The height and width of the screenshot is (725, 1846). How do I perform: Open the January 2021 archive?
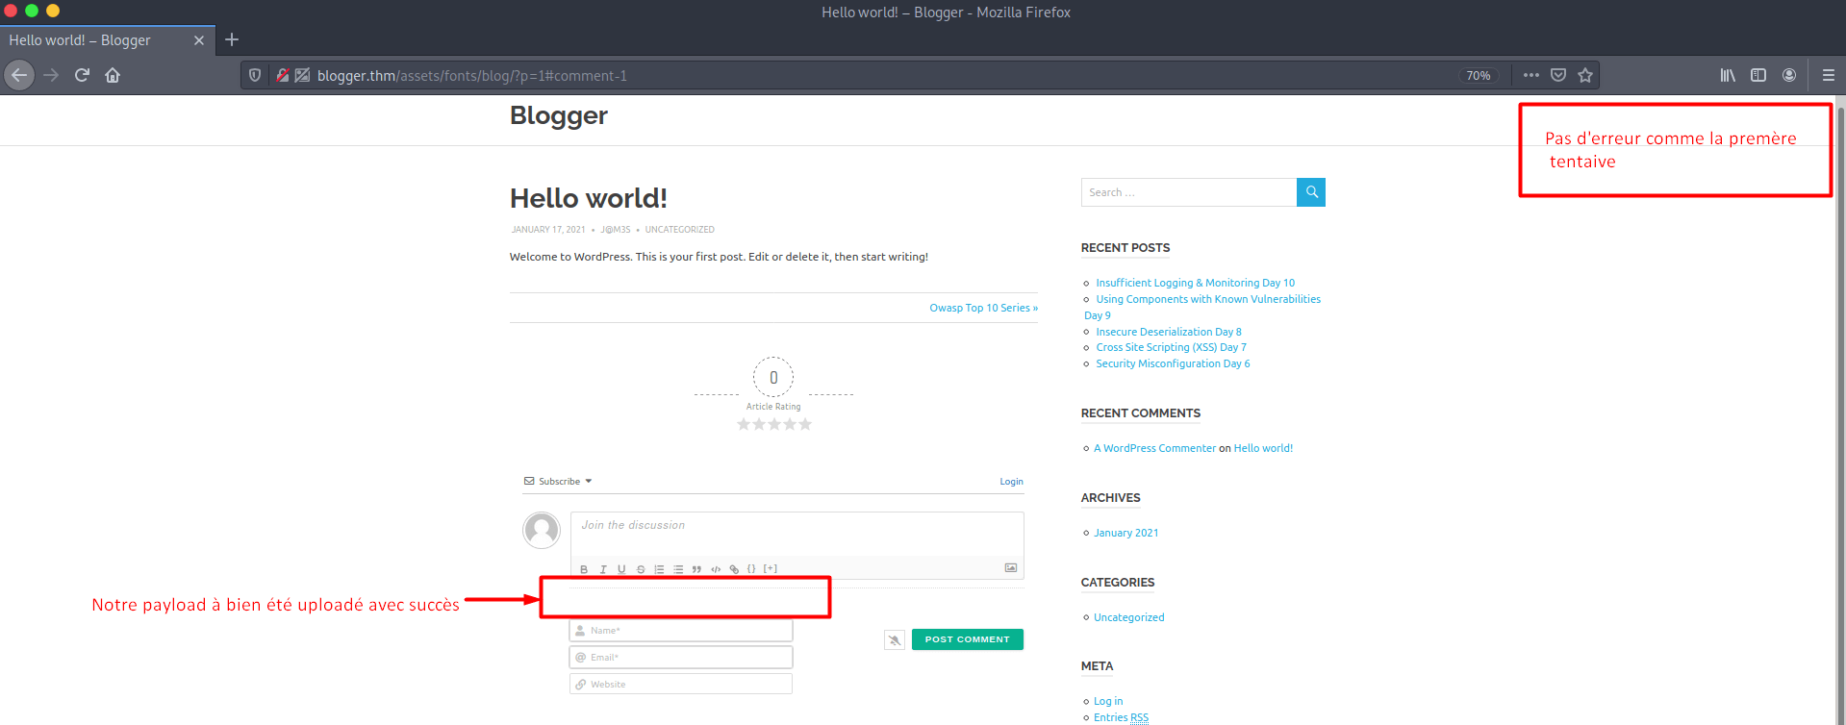1126,533
